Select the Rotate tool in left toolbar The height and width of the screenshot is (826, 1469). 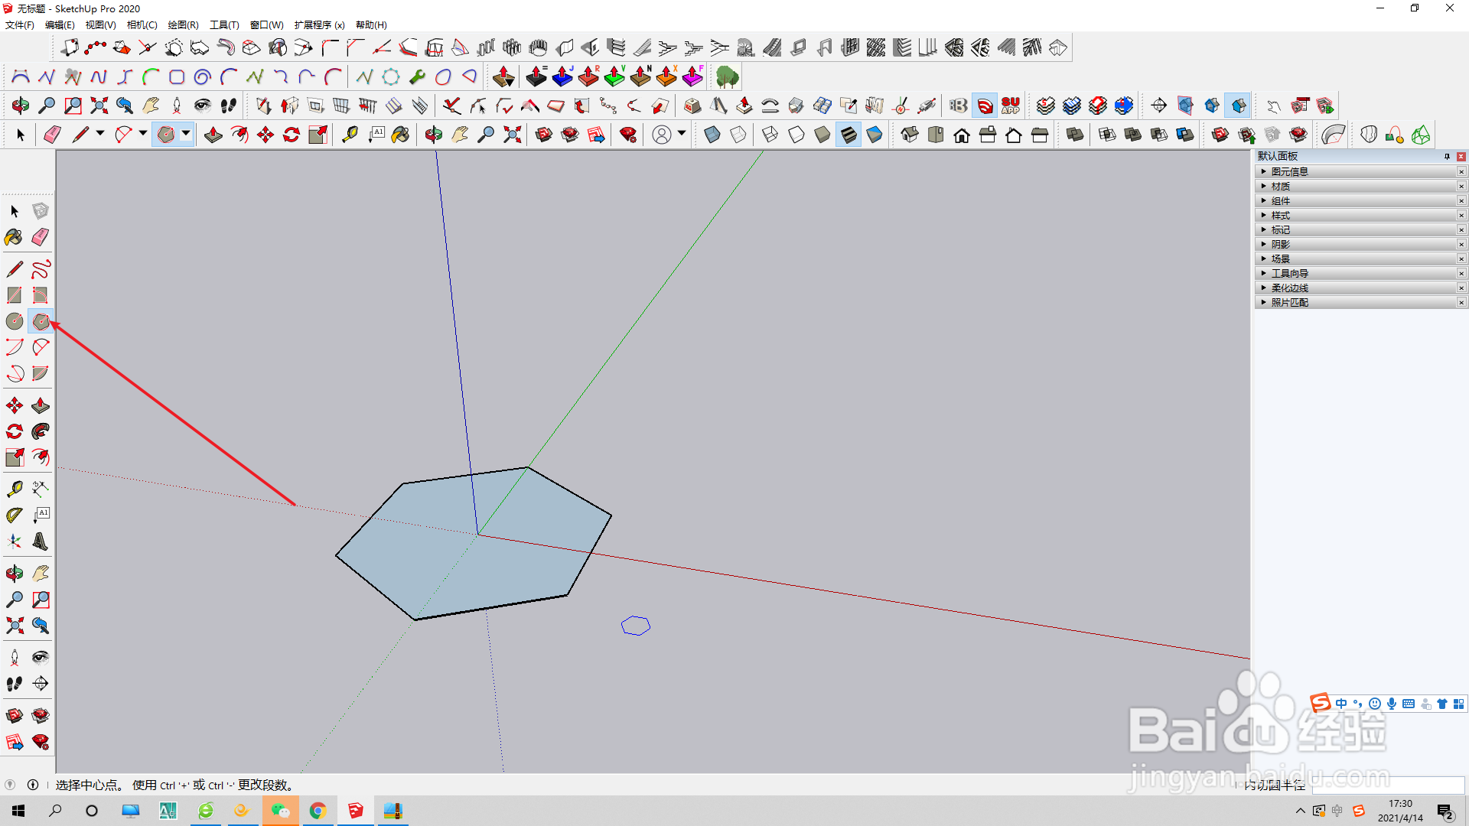[15, 431]
